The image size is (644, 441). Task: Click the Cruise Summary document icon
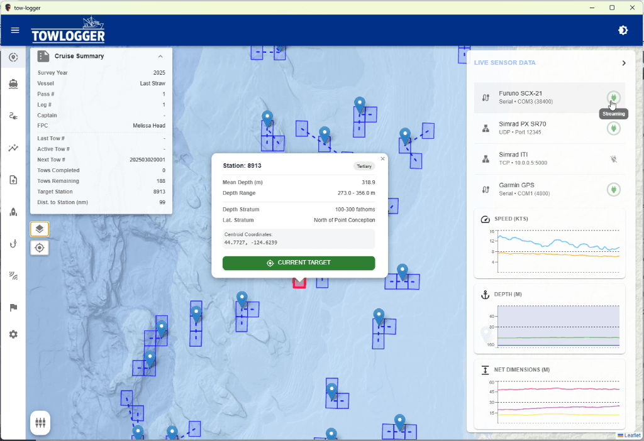(x=43, y=56)
